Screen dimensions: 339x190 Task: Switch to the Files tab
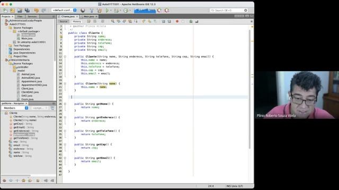tap(20, 16)
